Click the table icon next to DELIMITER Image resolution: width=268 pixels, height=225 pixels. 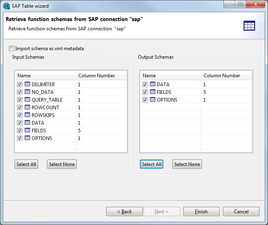coord(28,85)
